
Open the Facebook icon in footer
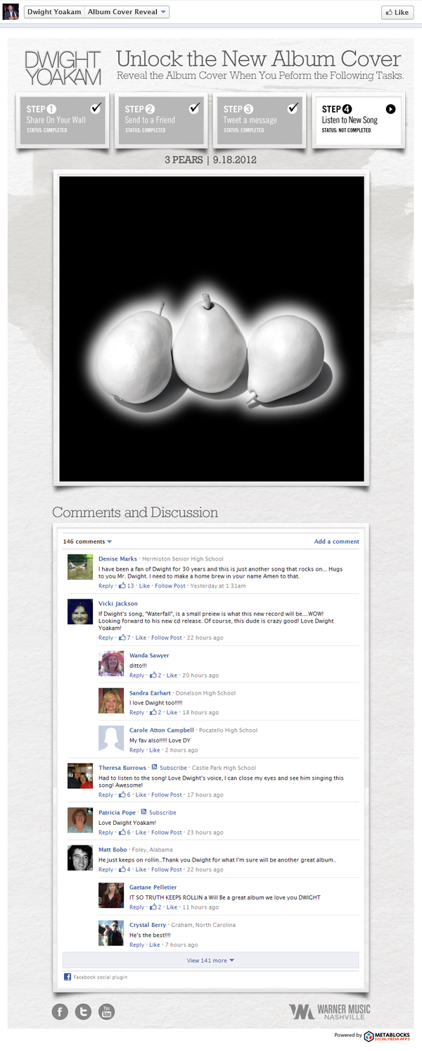(x=60, y=1012)
